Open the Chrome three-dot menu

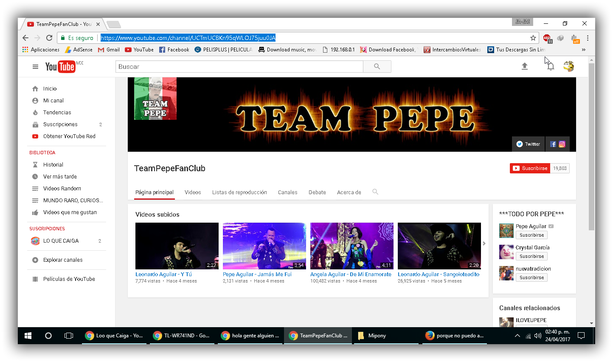[x=588, y=38]
